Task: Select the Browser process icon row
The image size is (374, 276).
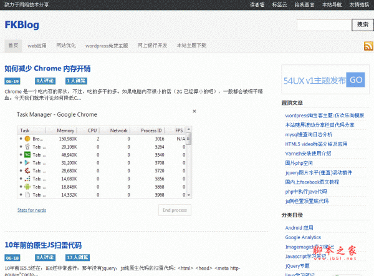Action: pyautogui.click(x=27, y=139)
